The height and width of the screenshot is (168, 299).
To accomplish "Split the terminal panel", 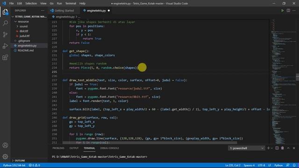I will pyautogui.click(x=277, y=148).
